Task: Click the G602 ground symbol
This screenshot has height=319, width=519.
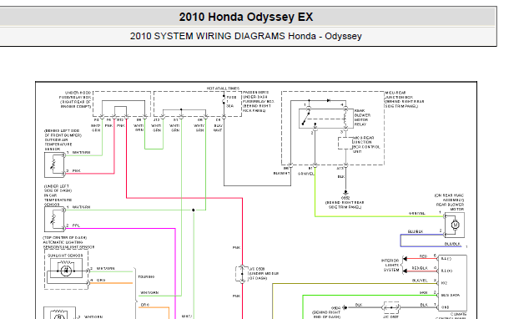Action: click(345, 192)
